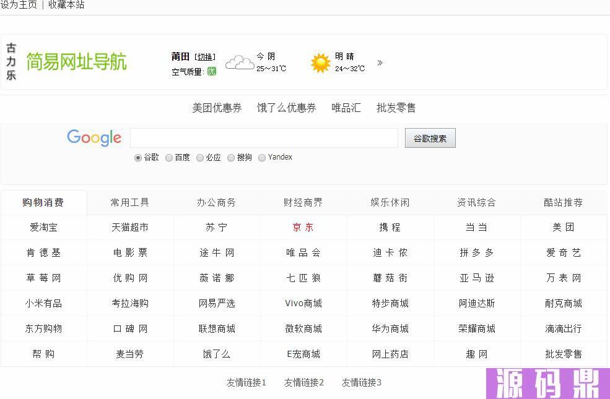This screenshot has height=399, width=610.
Task: Open the 拼多多 site link
Action: 477,252
